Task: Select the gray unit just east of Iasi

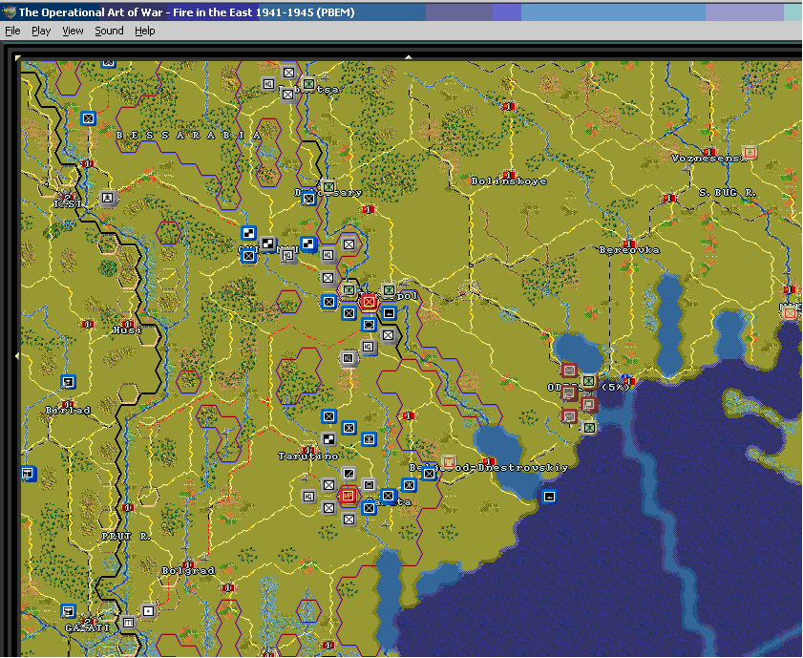Action: tap(108, 197)
